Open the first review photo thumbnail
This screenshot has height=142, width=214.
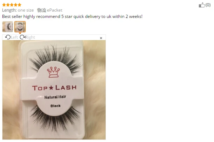click(x=8, y=27)
